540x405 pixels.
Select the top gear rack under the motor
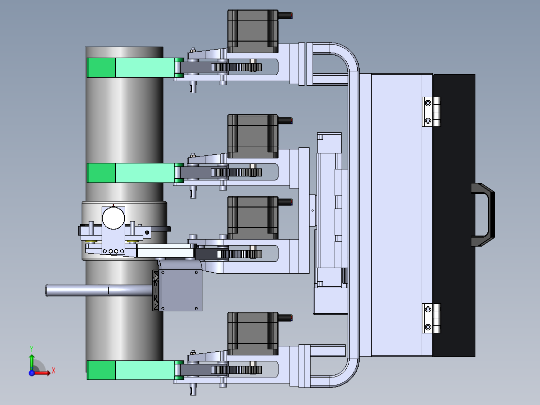point(236,67)
